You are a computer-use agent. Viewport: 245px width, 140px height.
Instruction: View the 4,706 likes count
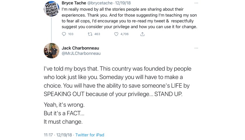point(124,34)
